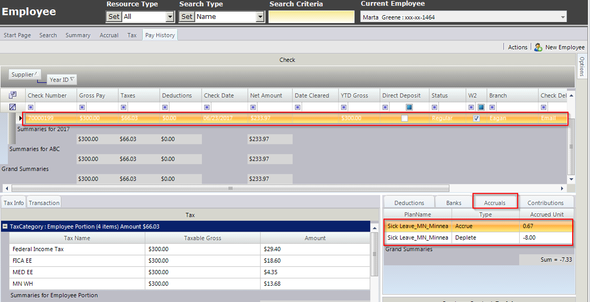This screenshot has width=590, height=302.
Task: Open the Accrual tab
Action: click(109, 35)
